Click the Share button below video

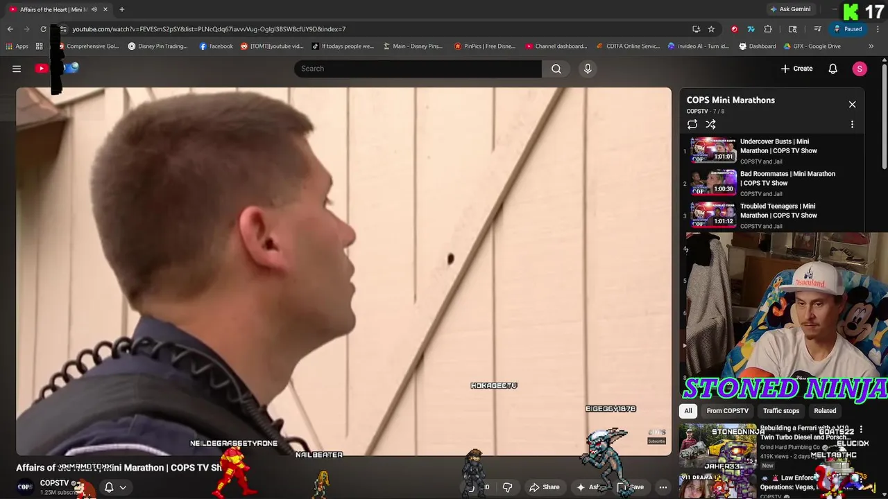pyautogui.click(x=544, y=487)
